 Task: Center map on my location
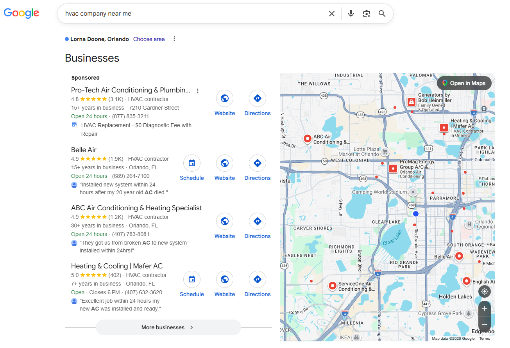tap(485, 291)
